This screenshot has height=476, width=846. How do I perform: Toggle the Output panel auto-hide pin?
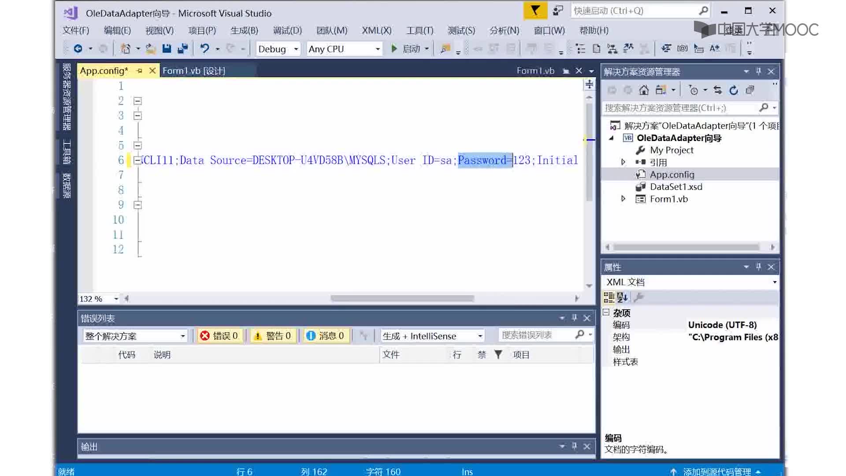pyautogui.click(x=574, y=446)
